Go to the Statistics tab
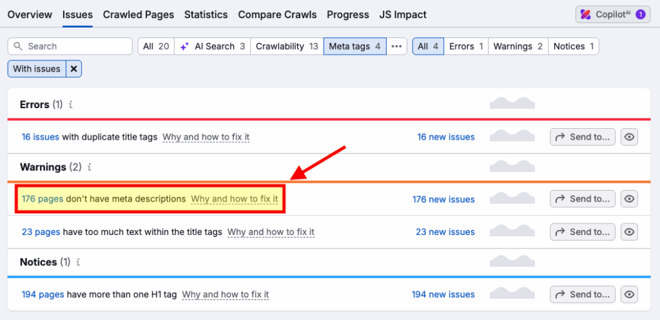The height and width of the screenshot is (320, 660). pyautogui.click(x=206, y=15)
